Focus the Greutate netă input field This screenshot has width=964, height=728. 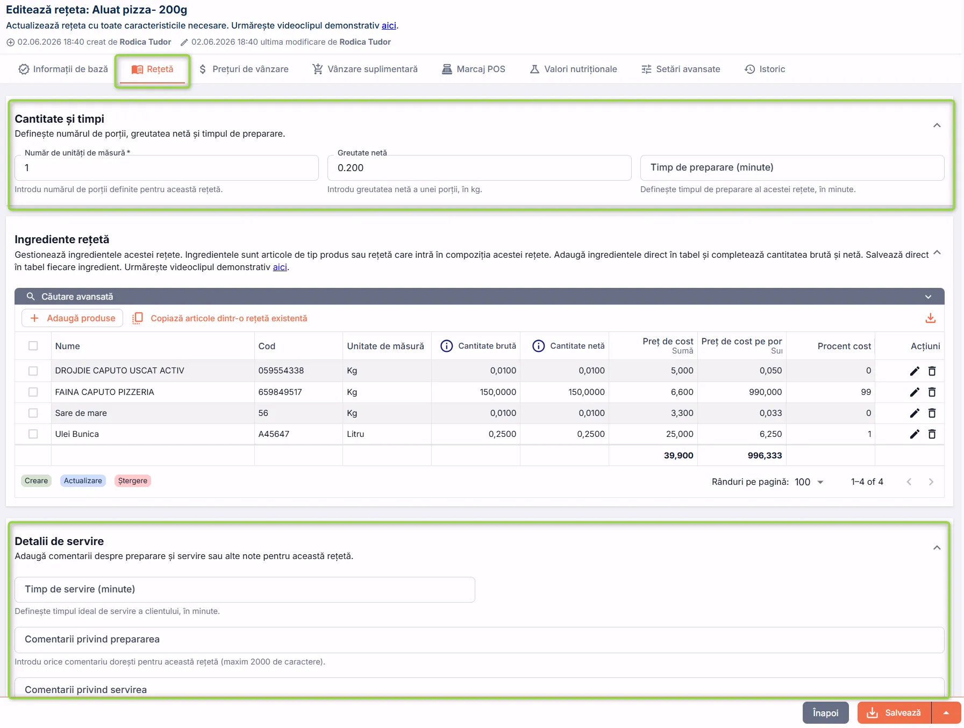pyautogui.click(x=480, y=168)
